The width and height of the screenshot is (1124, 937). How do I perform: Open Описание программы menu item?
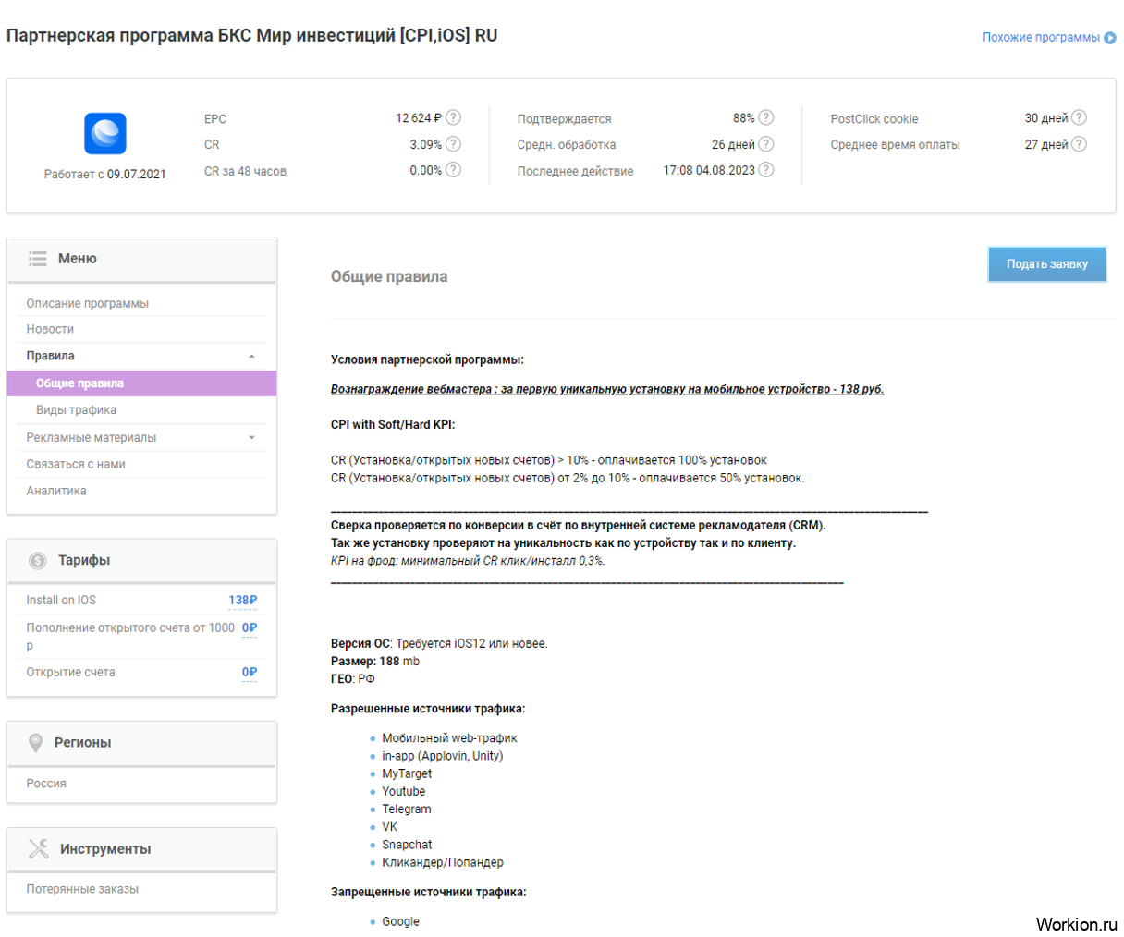88,303
